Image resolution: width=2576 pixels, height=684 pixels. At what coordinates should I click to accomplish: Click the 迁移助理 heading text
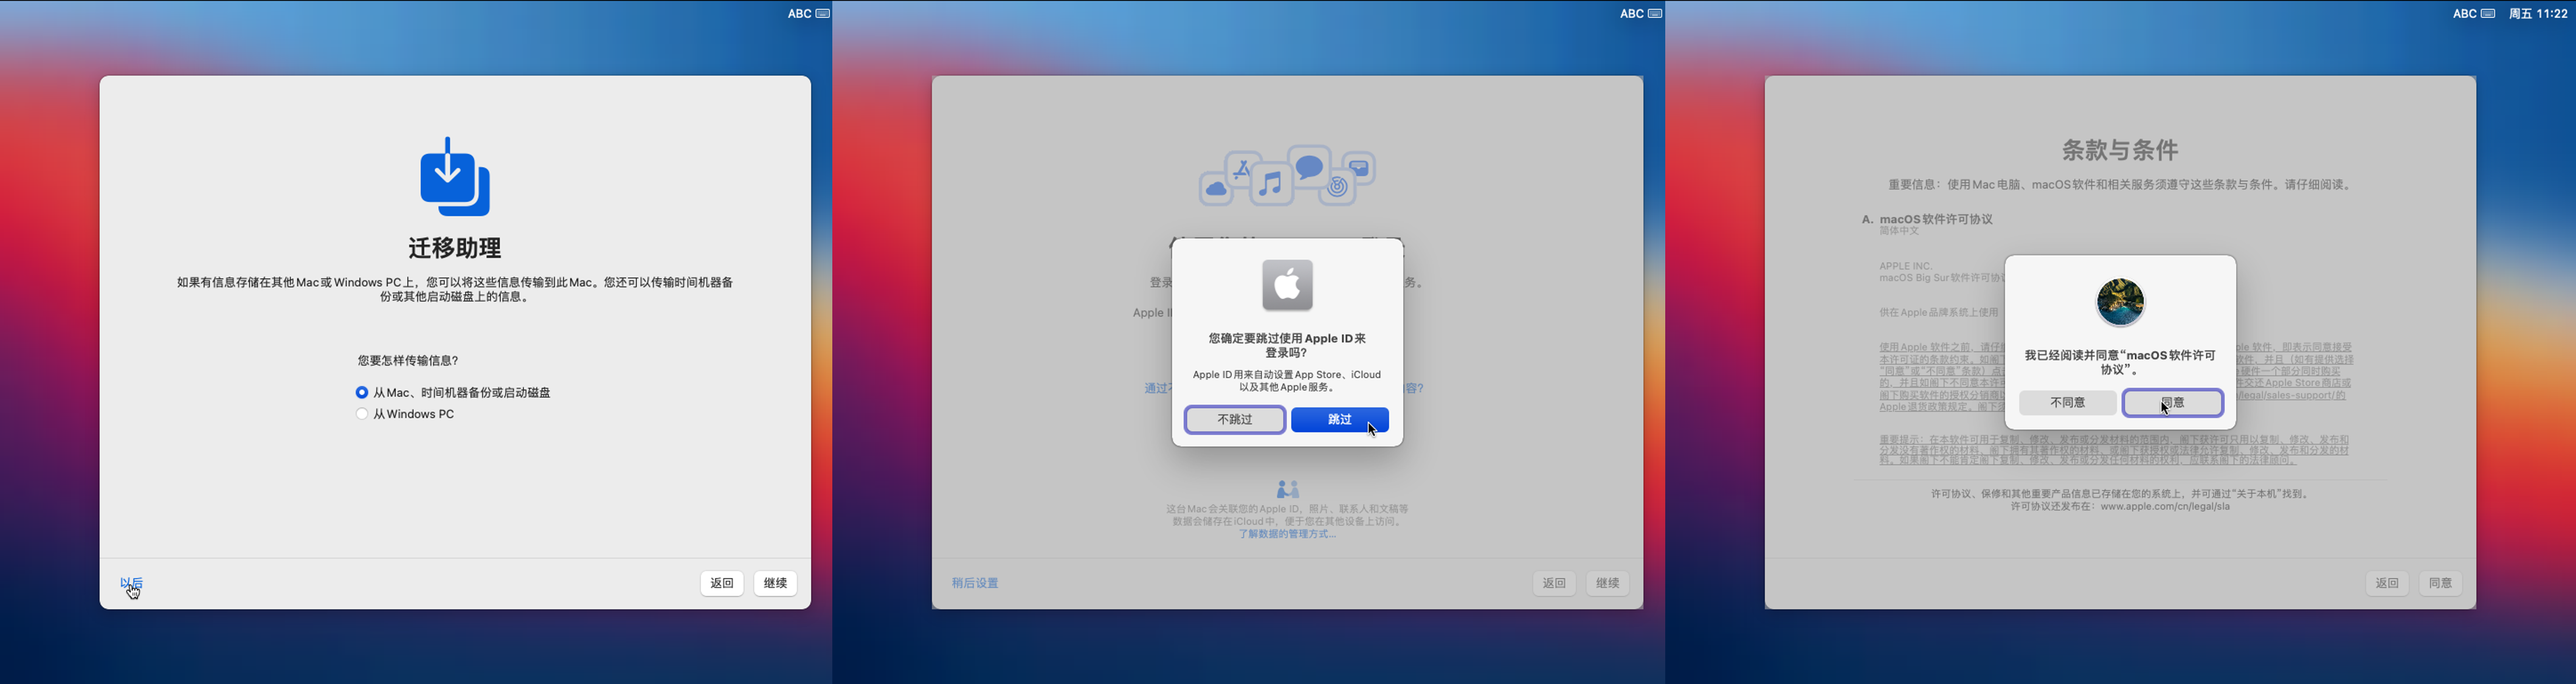click(x=455, y=248)
